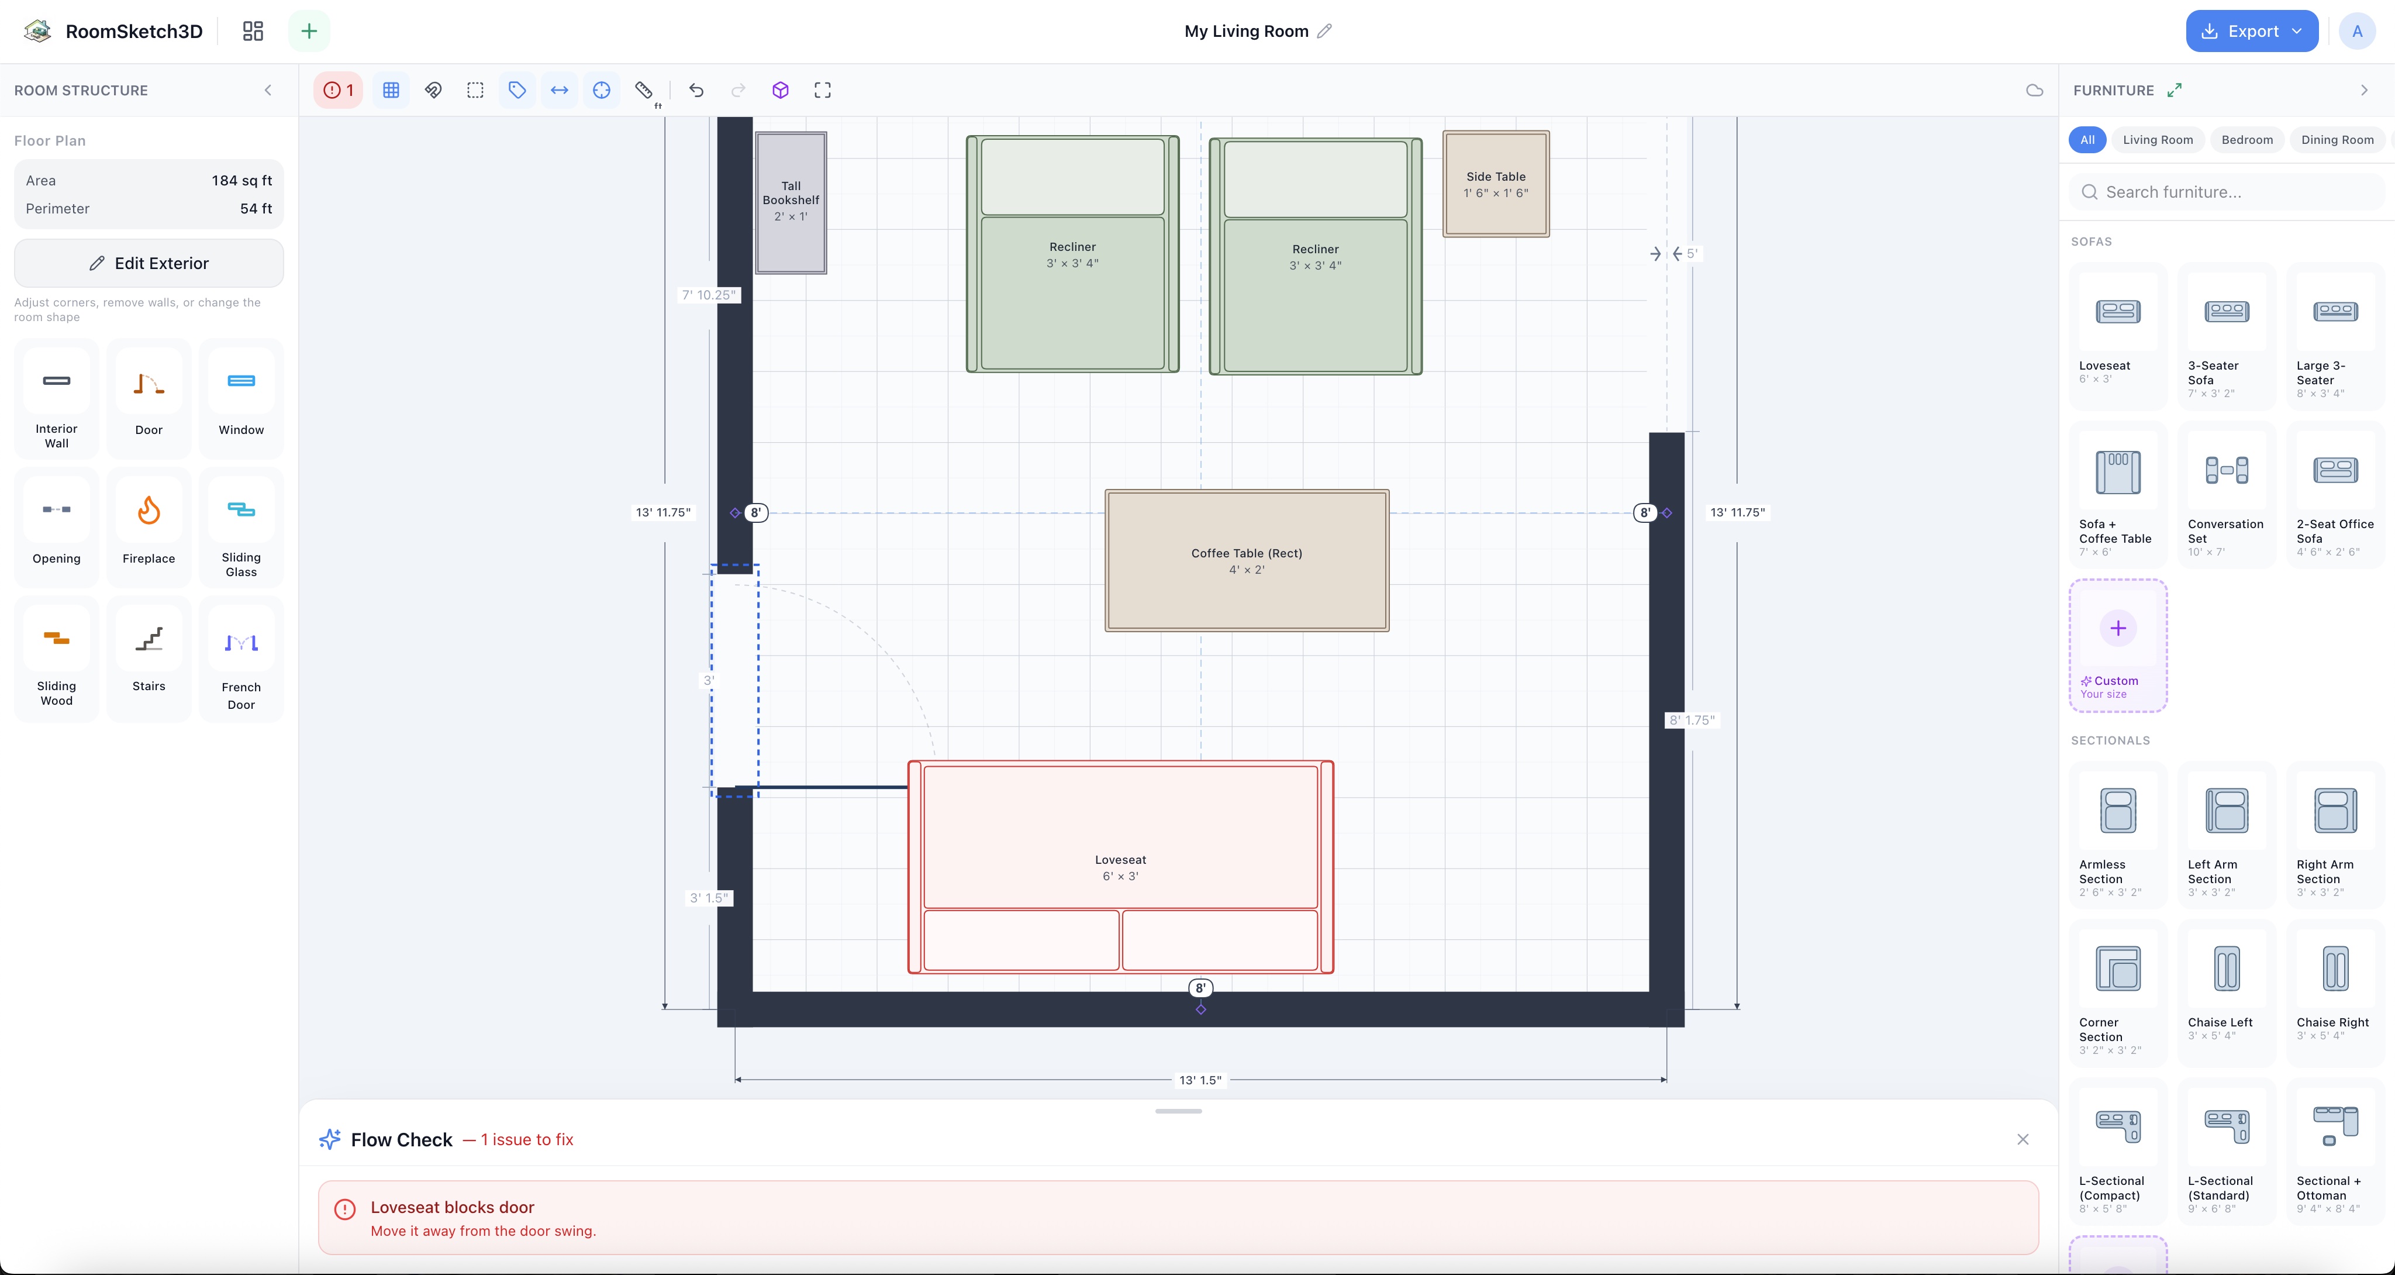Image resolution: width=2395 pixels, height=1275 pixels.
Task: Add a Door element
Action: coord(149,399)
